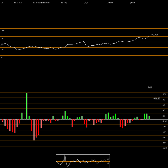Click the '(5,5' parameter text in header
The width and height of the screenshot is (168, 168).
(x=86, y=3)
